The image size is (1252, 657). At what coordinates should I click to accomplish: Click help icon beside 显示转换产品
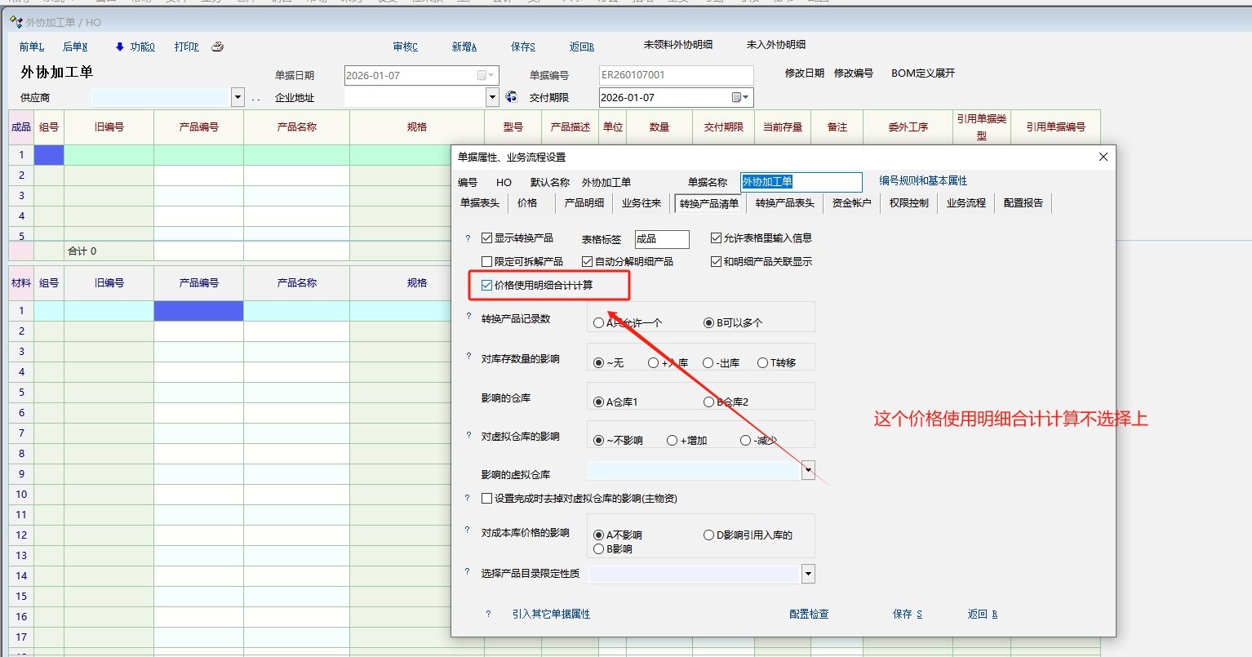[x=468, y=238]
